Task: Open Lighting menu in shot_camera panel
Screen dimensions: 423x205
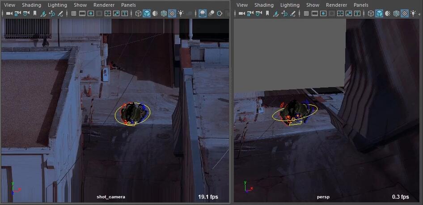Action: (58, 5)
